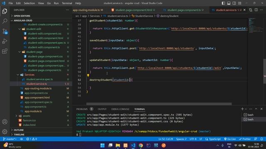Open Google Chrome from the taskbar

point(140,145)
